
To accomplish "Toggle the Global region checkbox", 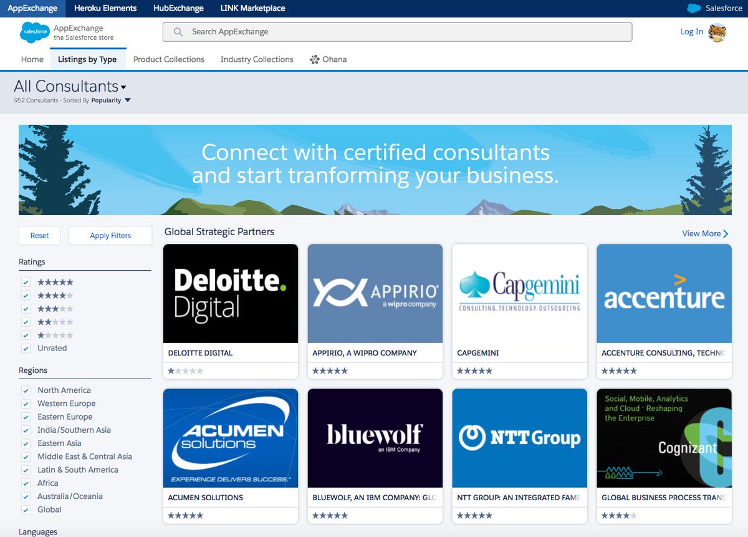I will point(26,510).
